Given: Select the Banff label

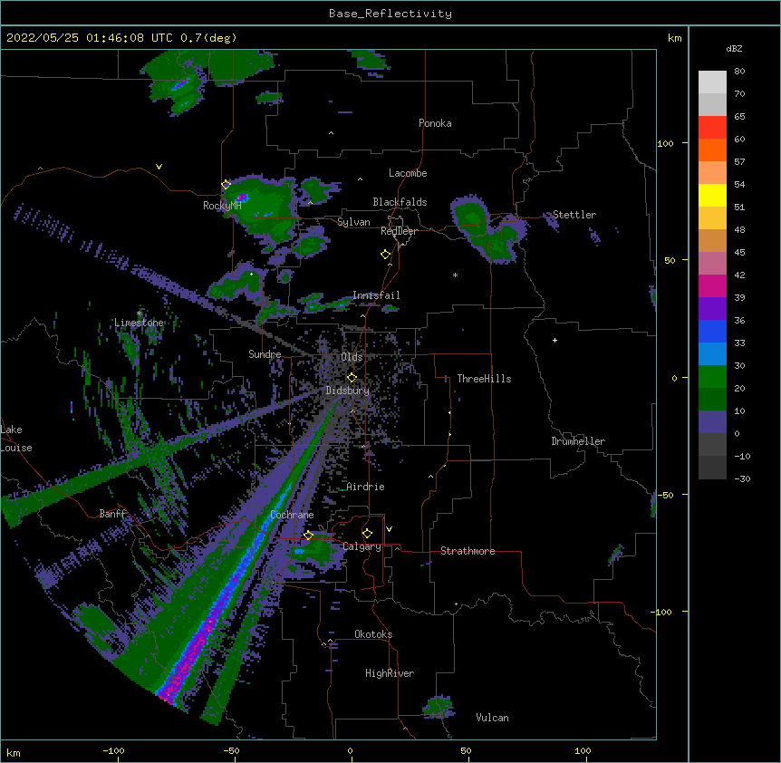Looking at the screenshot, I should pos(112,514).
